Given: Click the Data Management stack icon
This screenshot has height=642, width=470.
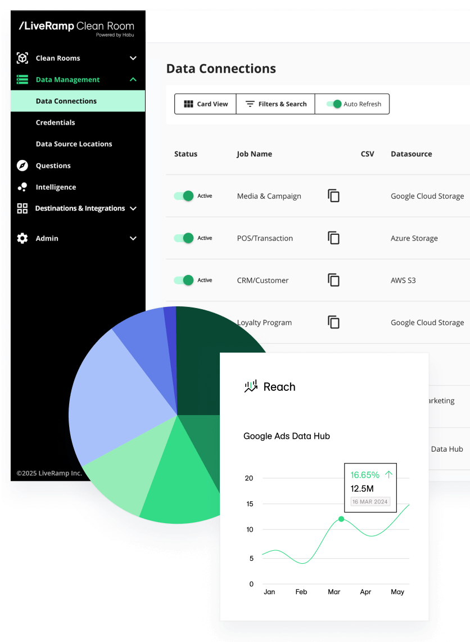Looking at the screenshot, I should click(22, 79).
